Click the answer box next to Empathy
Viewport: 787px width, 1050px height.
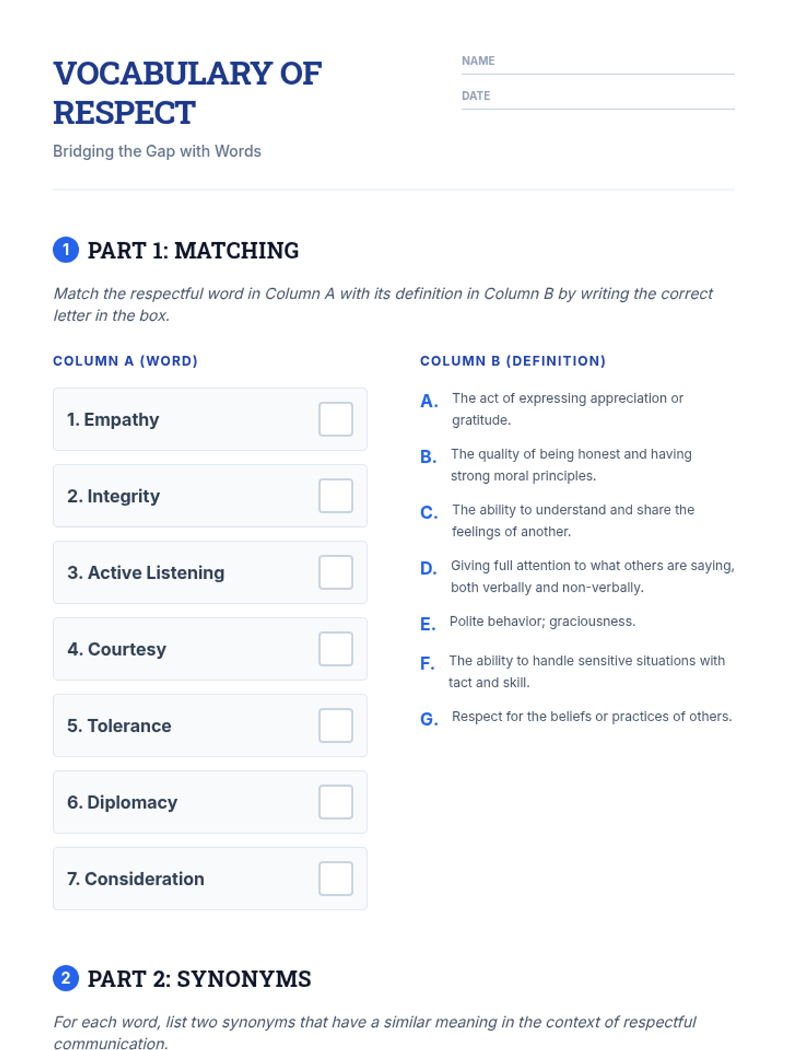tap(336, 419)
